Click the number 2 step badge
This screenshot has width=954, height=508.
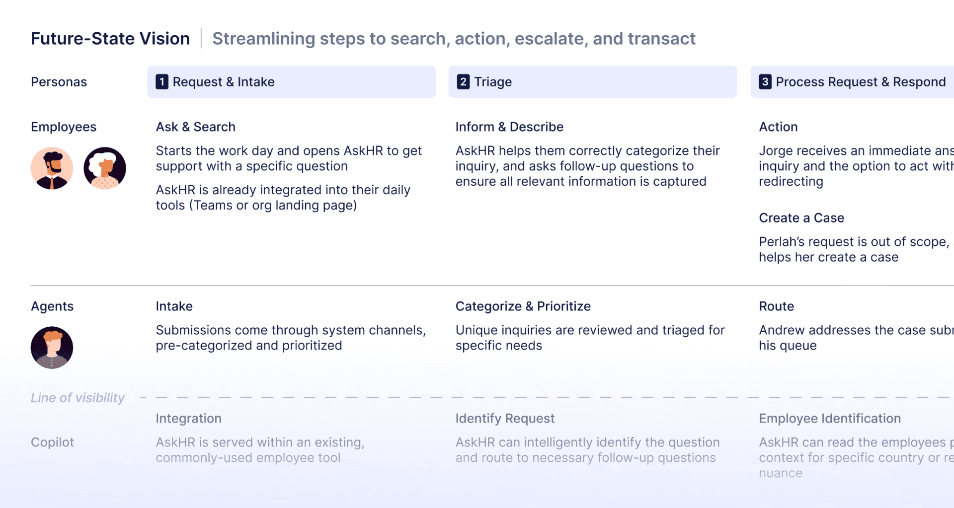pyautogui.click(x=463, y=82)
